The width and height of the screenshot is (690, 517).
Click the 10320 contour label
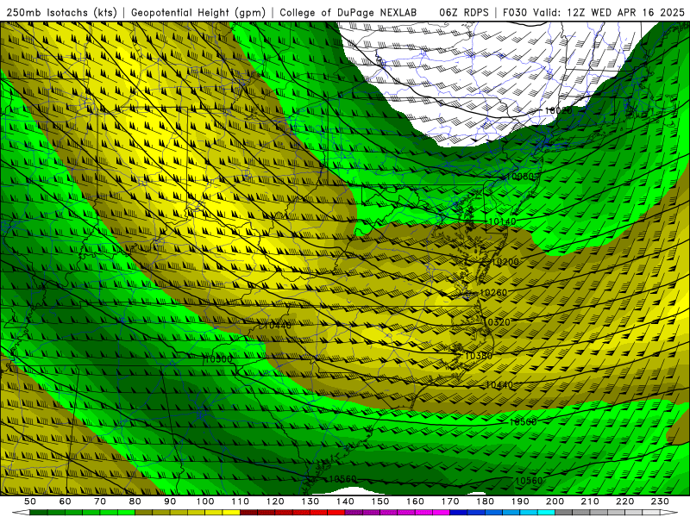pyautogui.click(x=497, y=322)
